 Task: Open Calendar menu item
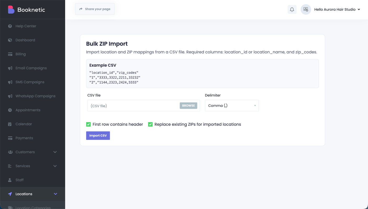[x=33, y=124]
